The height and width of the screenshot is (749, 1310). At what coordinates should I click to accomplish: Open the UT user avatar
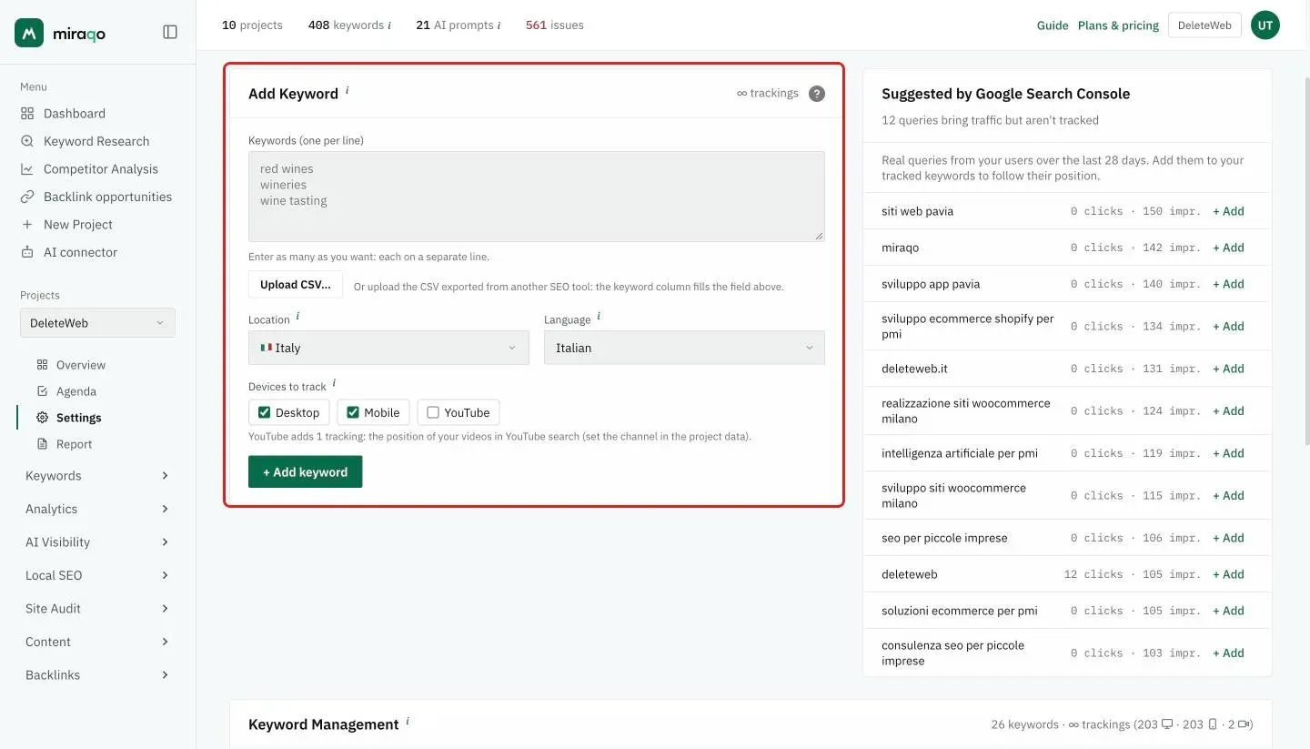pyautogui.click(x=1265, y=25)
